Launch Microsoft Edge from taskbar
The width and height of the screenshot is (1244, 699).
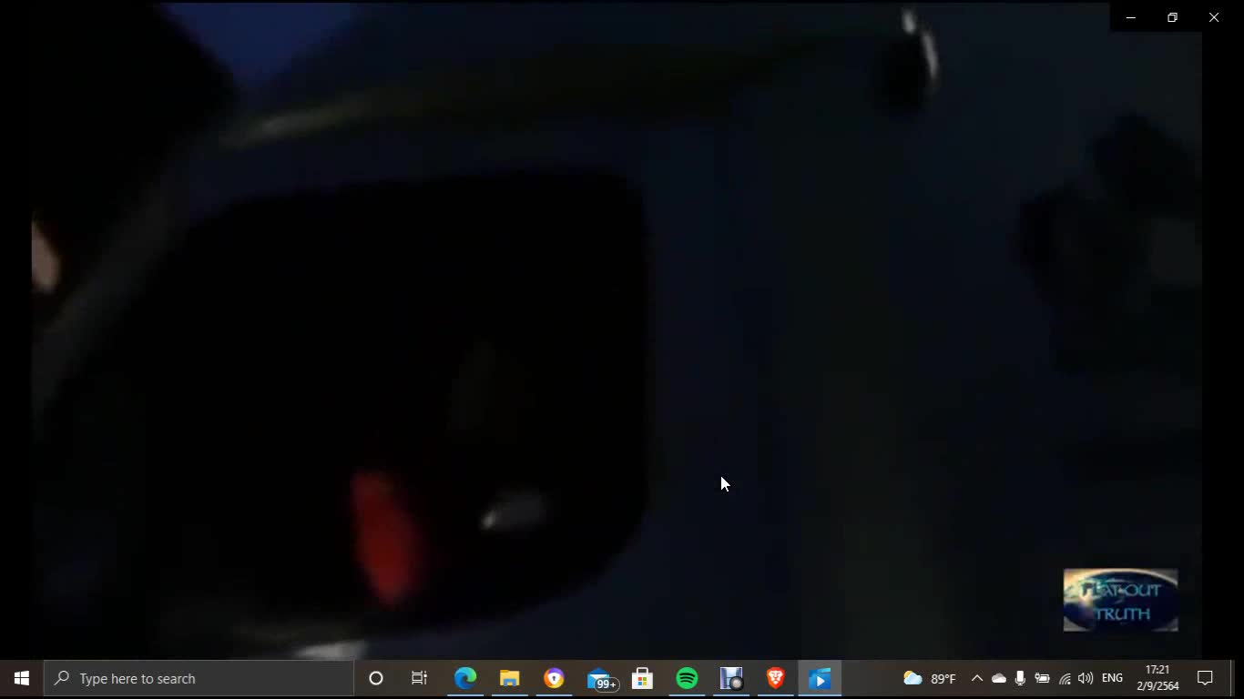(465, 678)
